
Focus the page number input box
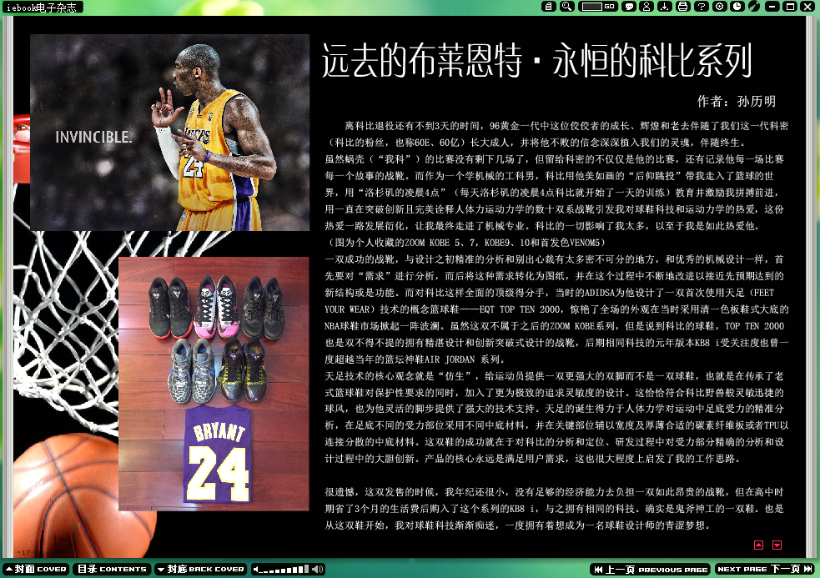(592, 7)
